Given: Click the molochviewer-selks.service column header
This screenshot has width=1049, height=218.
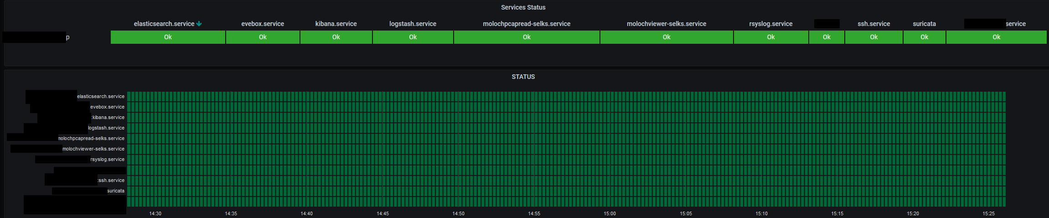Looking at the screenshot, I should coord(666,24).
